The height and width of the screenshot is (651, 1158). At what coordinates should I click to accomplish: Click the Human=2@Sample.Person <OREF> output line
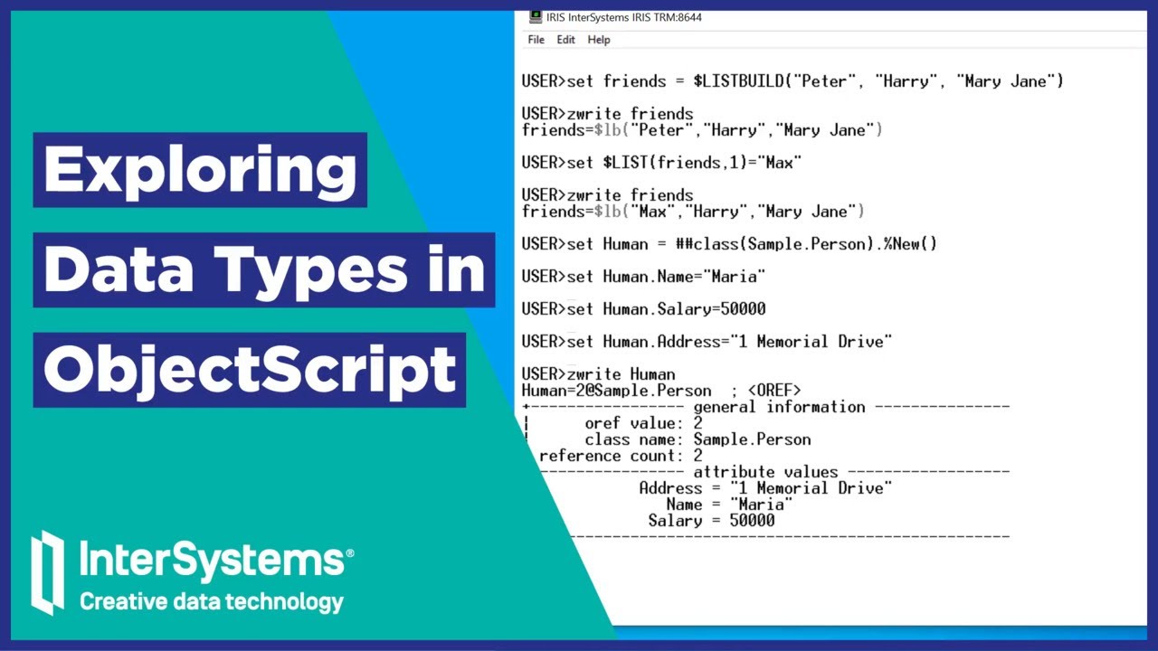click(x=661, y=391)
